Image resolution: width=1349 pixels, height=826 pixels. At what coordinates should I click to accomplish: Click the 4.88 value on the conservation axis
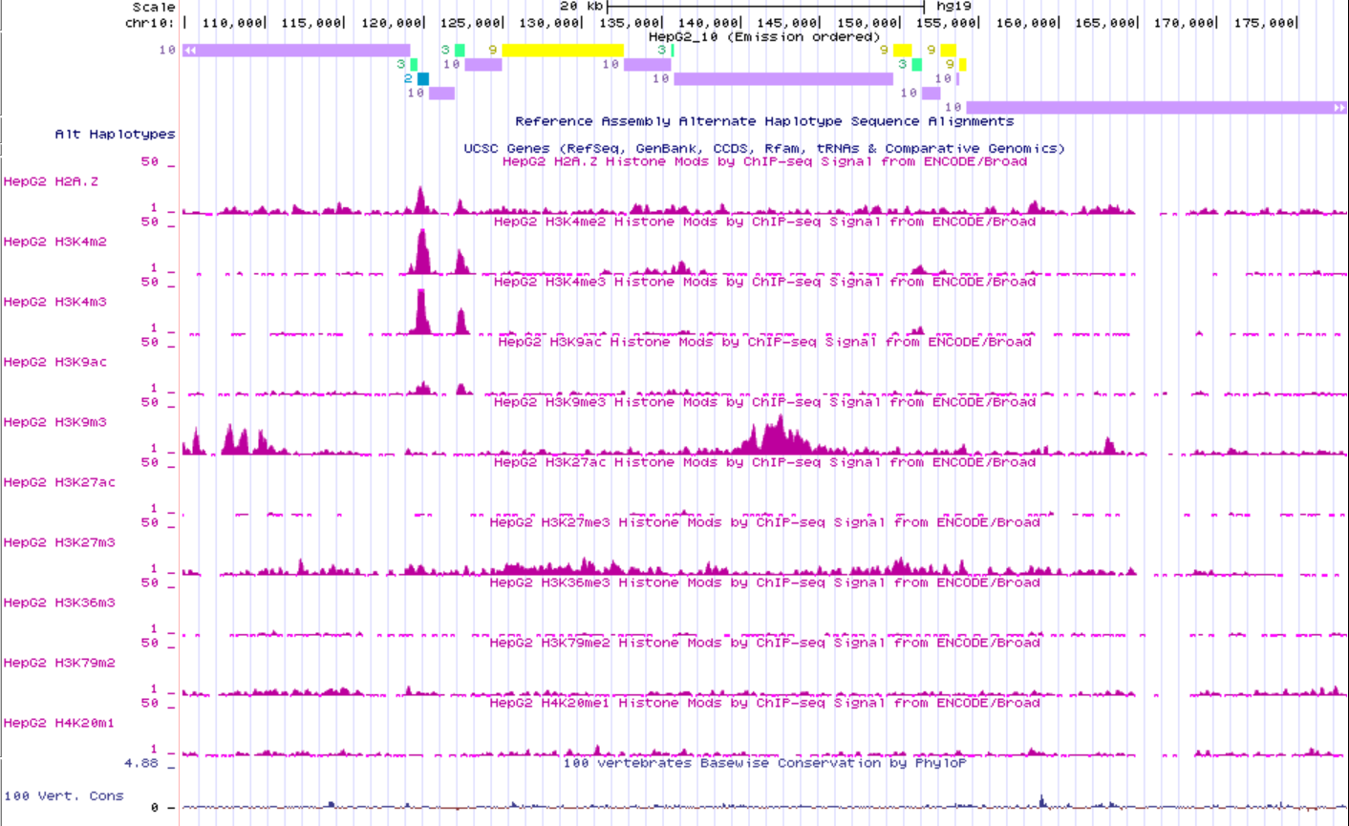pos(140,763)
